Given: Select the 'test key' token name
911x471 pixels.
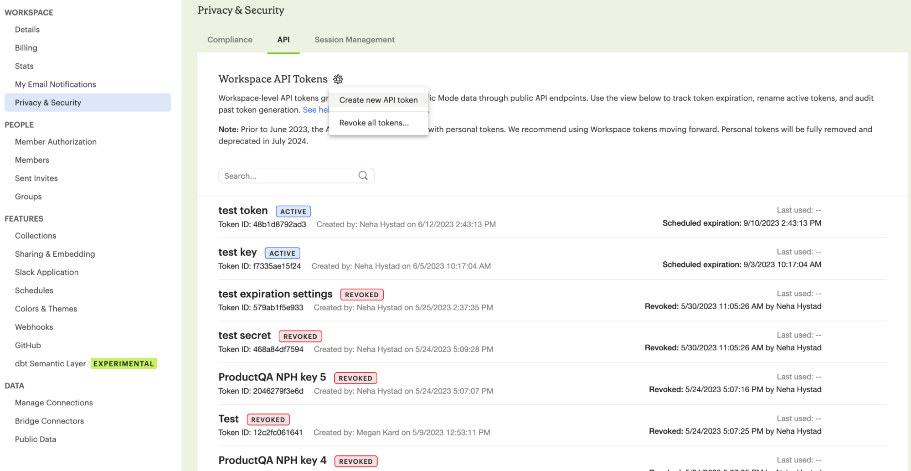Looking at the screenshot, I should click(x=237, y=253).
